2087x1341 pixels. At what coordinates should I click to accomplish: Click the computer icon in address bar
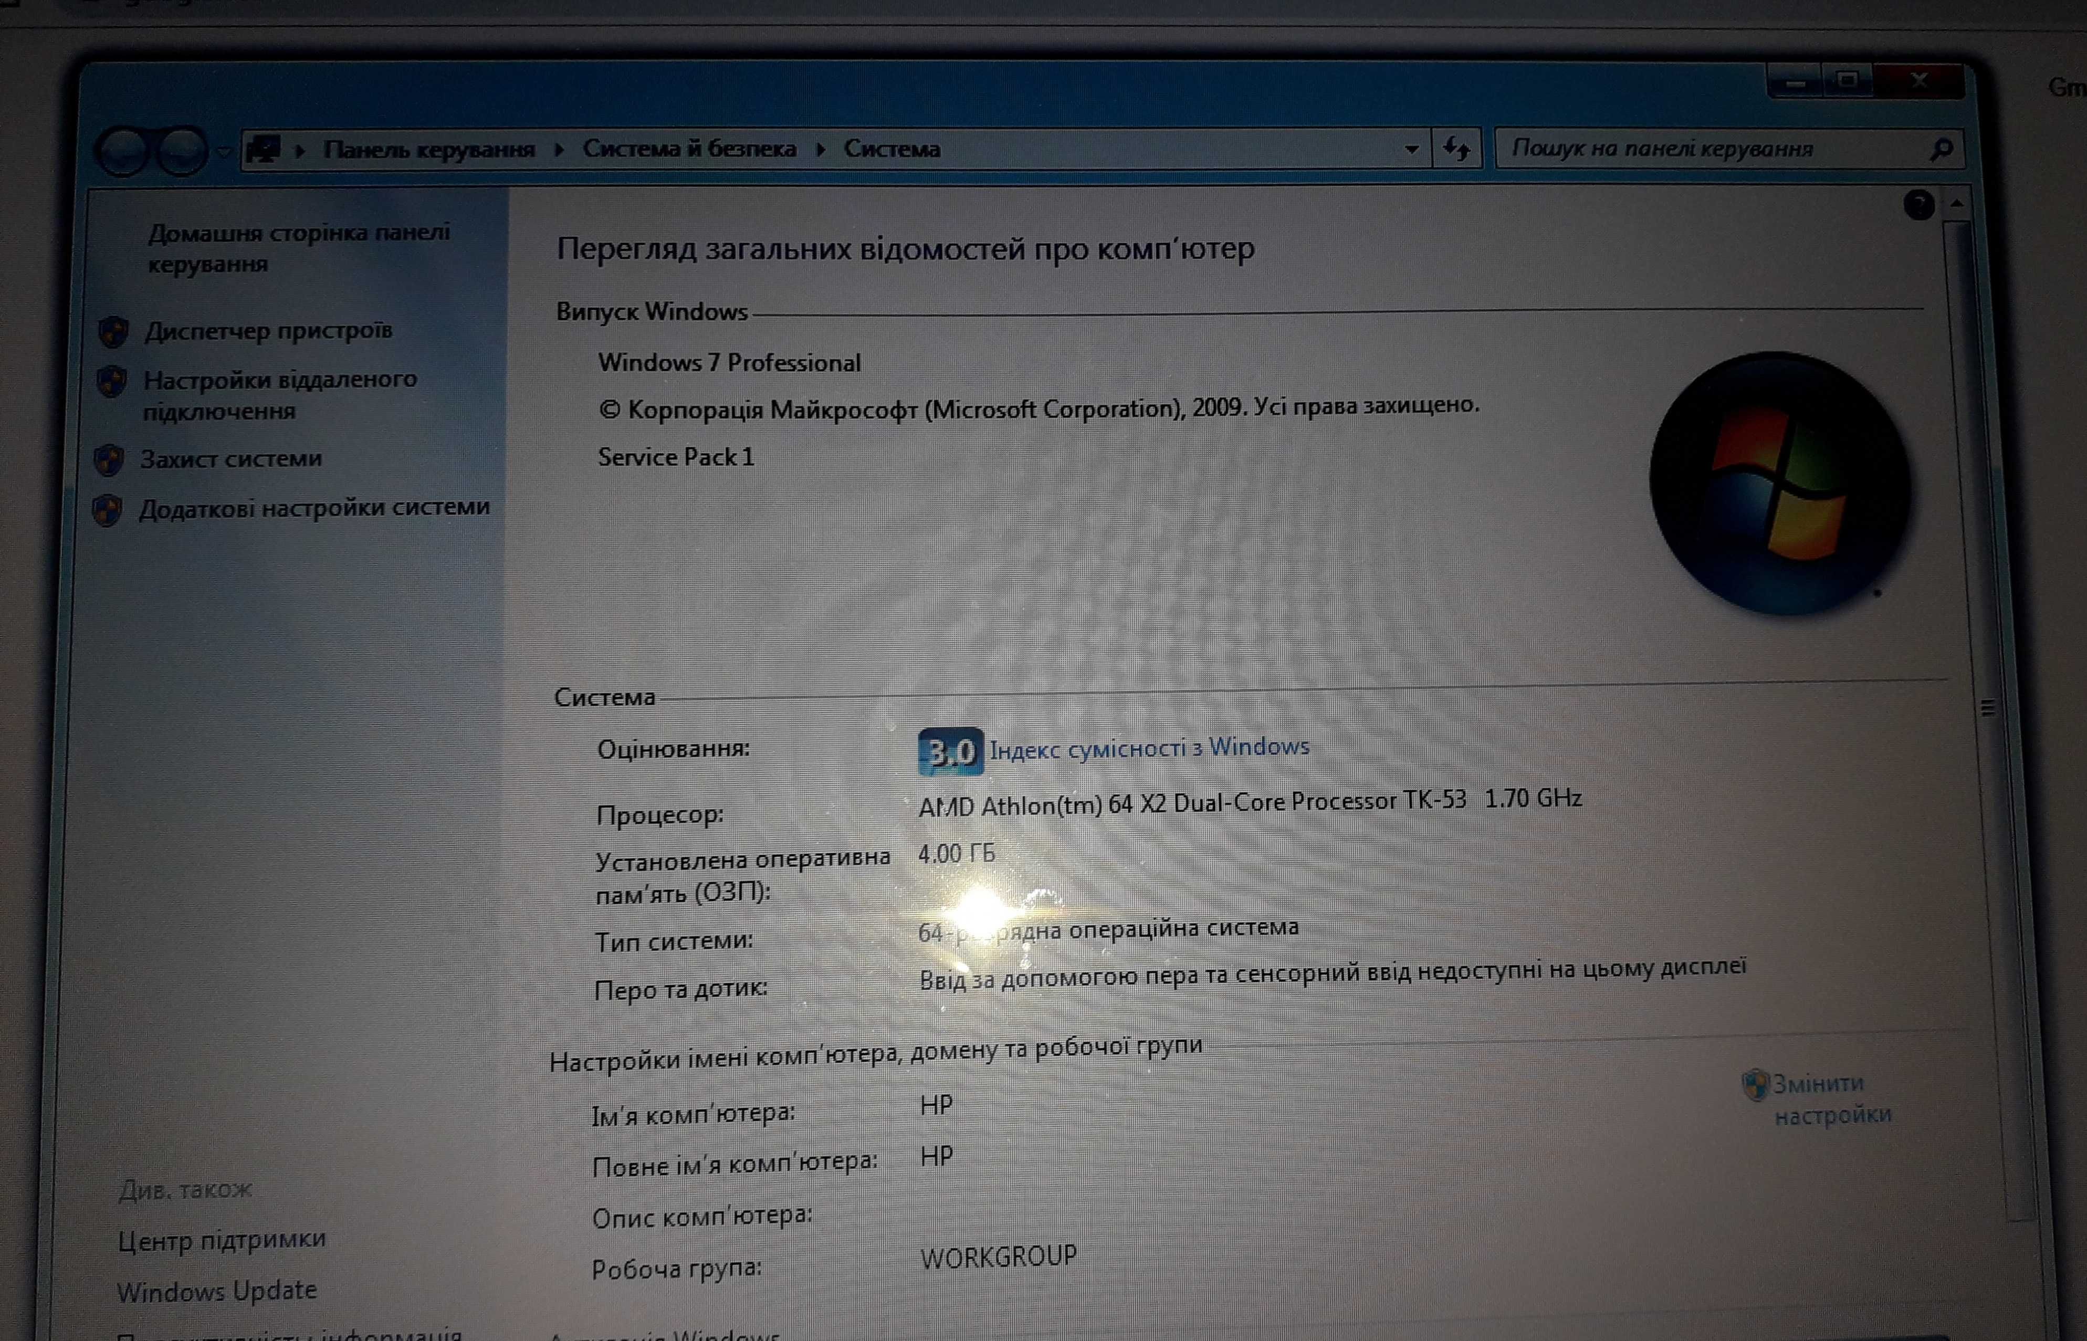[263, 151]
